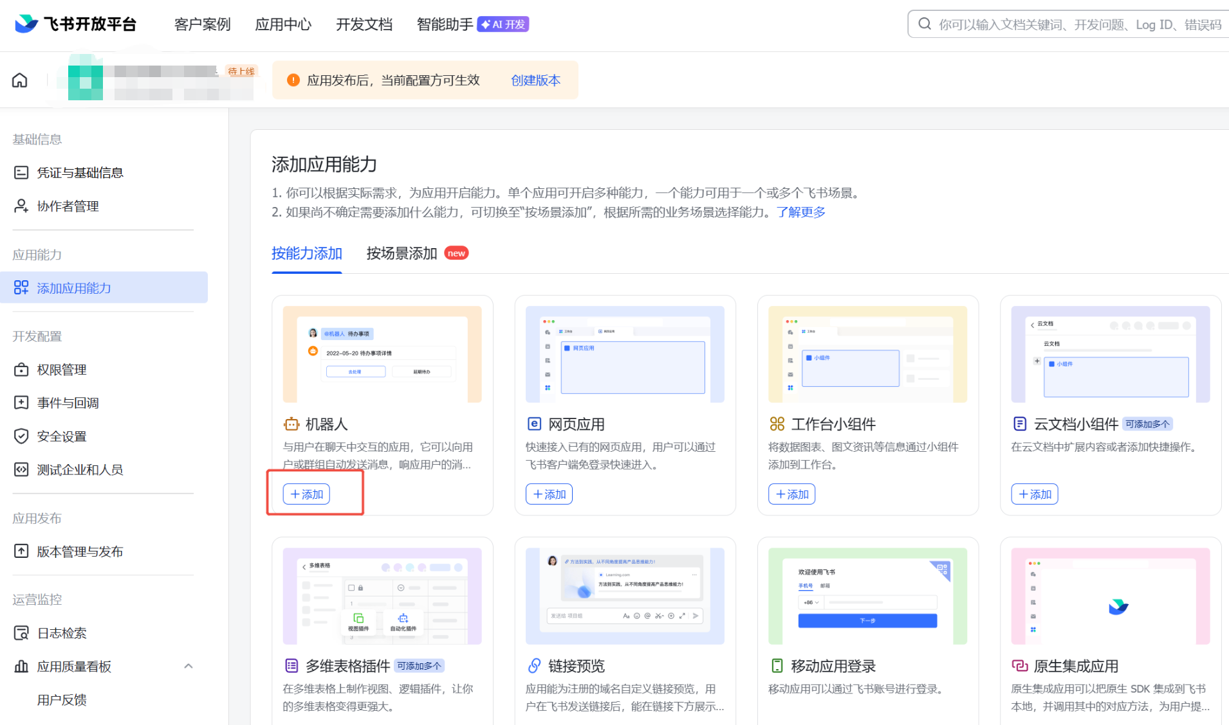The width and height of the screenshot is (1229, 725).
Task: Open 权限管理 in sidebar
Action: pos(62,370)
